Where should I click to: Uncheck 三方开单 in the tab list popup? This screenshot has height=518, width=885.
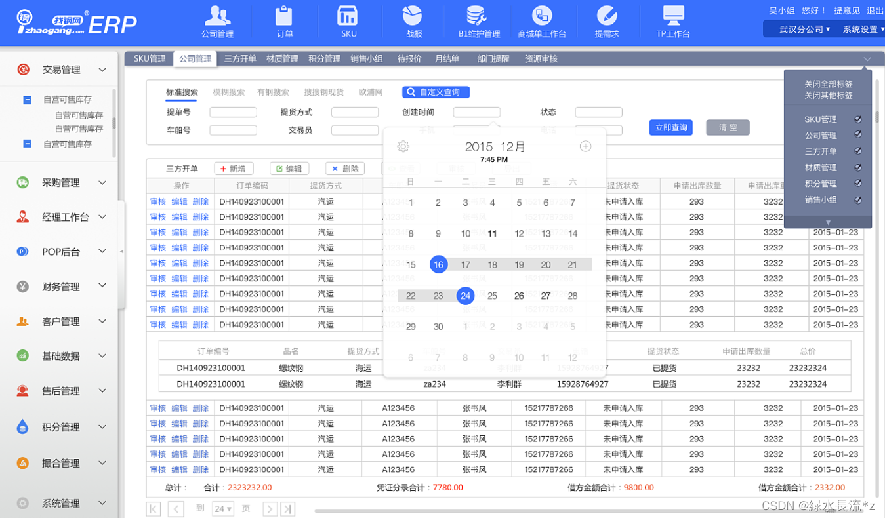[858, 151]
